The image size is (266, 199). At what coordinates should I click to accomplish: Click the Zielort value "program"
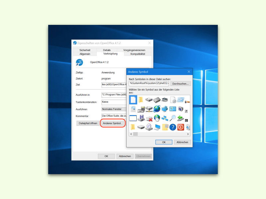106,79
